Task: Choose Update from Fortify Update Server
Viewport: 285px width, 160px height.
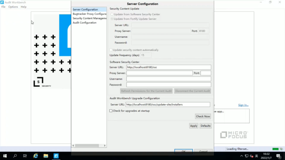Action: (x=112, y=19)
